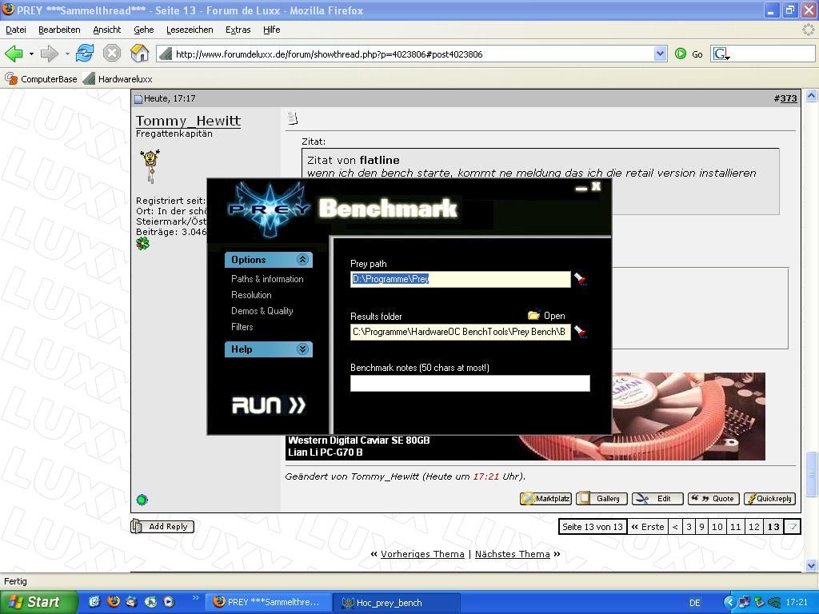The width and height of the screenshot is (819, 614).
Task: Open the Hilfe menu
Action: (272, 30)
